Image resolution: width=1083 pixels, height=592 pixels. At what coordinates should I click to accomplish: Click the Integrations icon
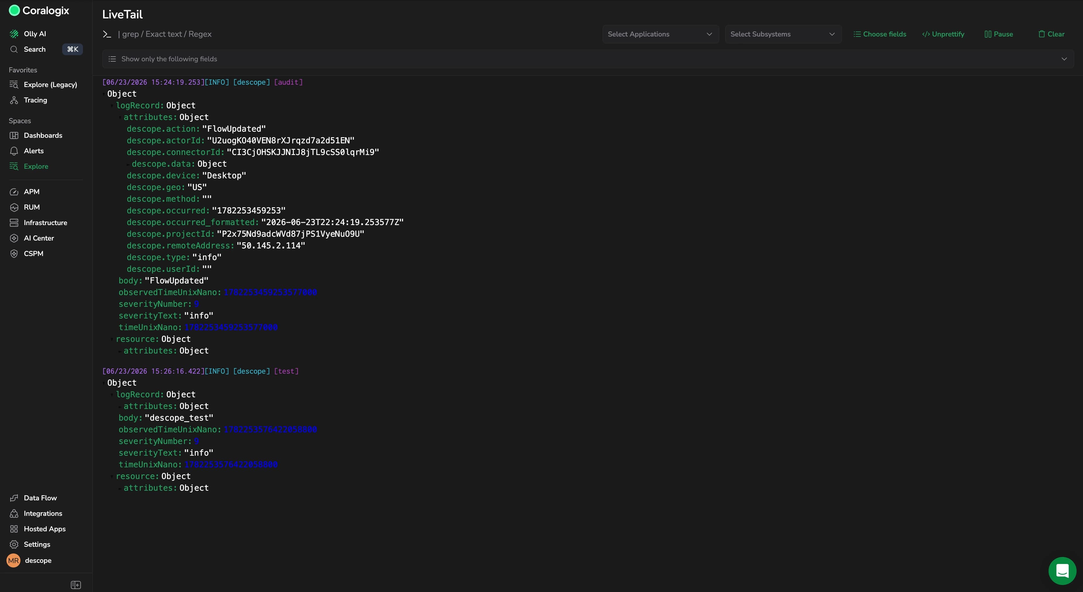pyautogui.click(x=14, y=513)
